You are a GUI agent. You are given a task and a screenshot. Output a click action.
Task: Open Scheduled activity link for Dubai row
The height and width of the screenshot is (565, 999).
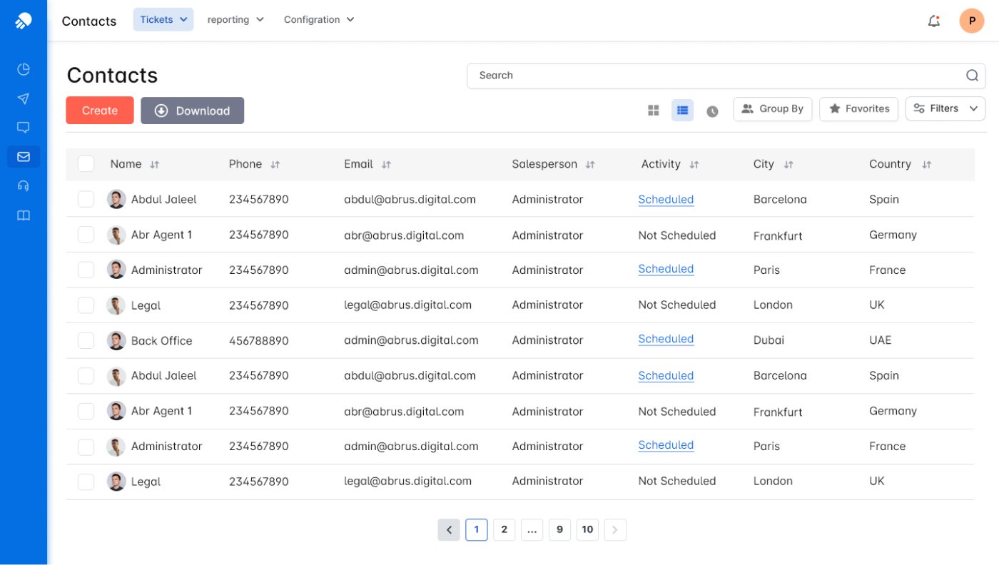coord(666,339)
